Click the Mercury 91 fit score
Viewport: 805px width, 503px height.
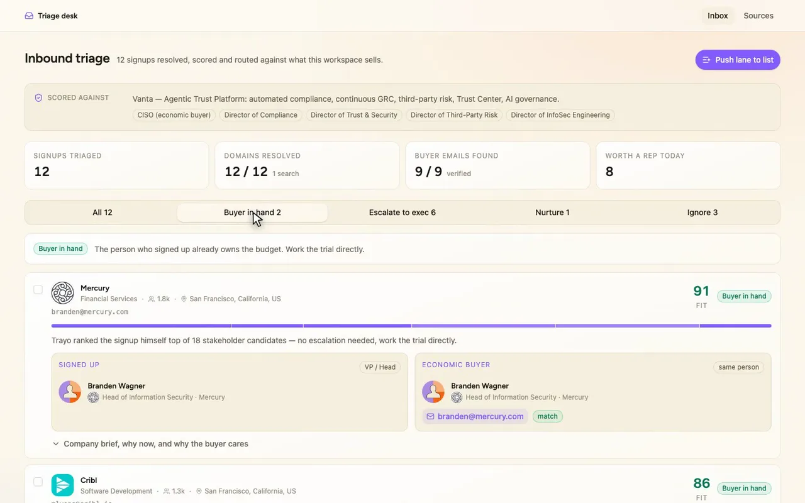[701, 291]
